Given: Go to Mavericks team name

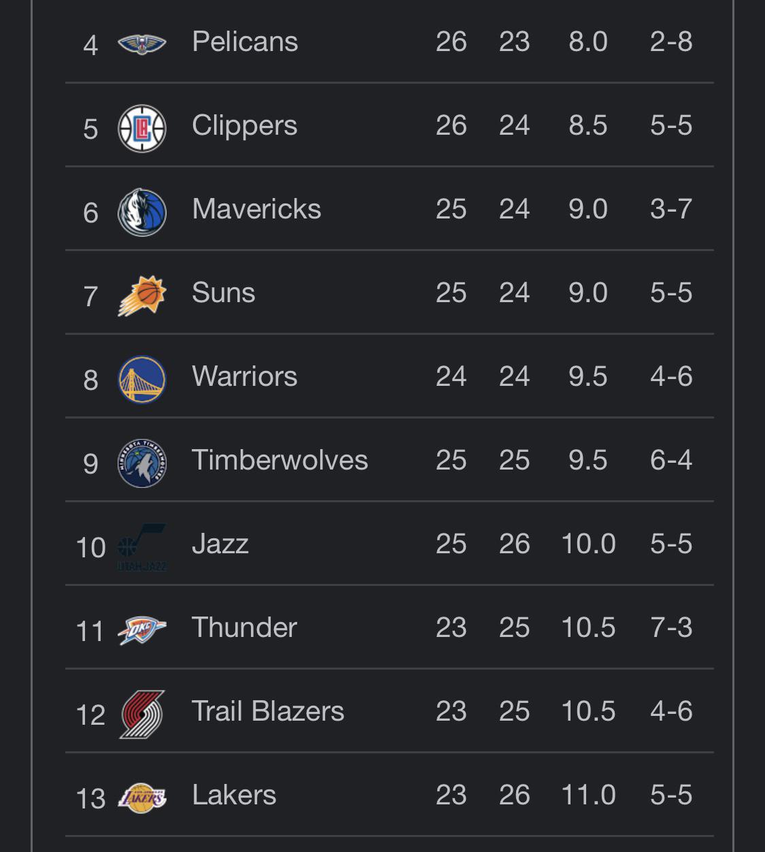Looking at the screenshot, I should point(256,210).
